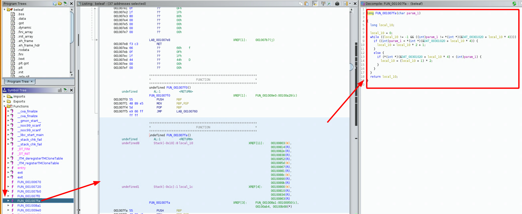Select the .eh_frame_hdr section

pyautogui.click(x=29, y=45)
